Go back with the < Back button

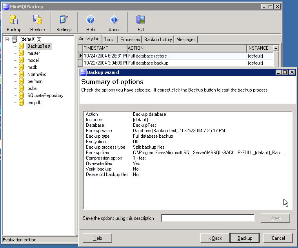pyautogui.click(x=215, y=238)
